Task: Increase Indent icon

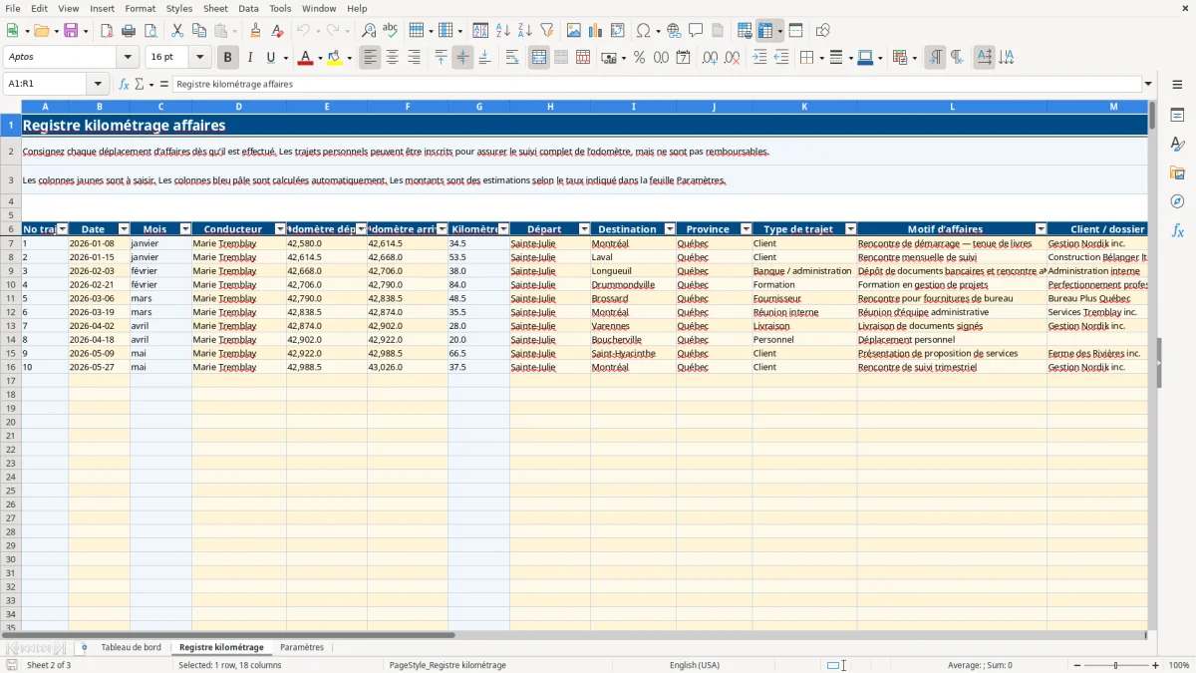Action: pyautogui.click(x=759, y=58)
